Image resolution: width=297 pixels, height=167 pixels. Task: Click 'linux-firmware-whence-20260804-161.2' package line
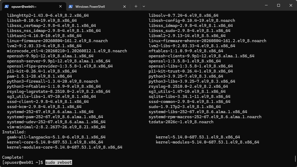pyautogui.click(x=207, y=41)
